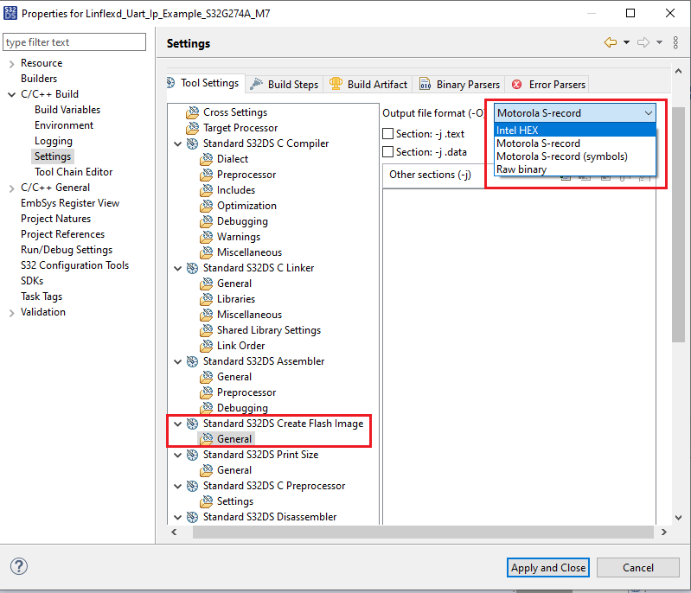Expand the Validation tree node
Image resolution: width=691 pixels, height=593 pixels.
pyautogui.click(x=12, y=313)
